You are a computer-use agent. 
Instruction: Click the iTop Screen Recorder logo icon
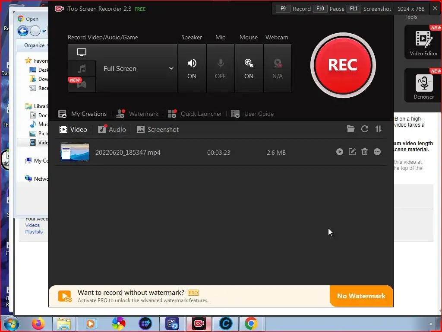pyautogui.click(x=59, y=9)
